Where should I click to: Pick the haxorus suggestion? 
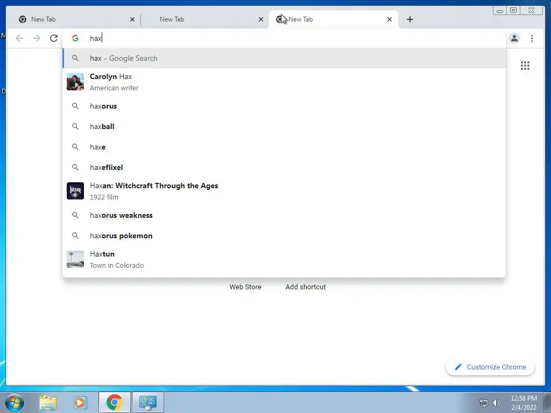click(x=284, y=106)
